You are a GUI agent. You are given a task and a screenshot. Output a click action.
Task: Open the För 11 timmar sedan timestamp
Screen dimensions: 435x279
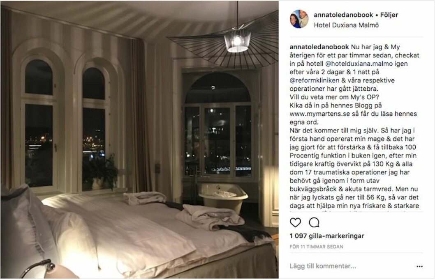click(x=316, y=247)
